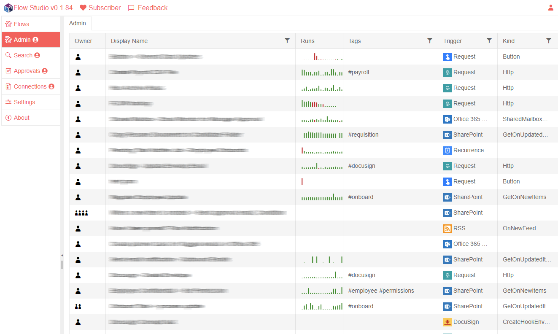Open the user profile icon at top right
558x334 pixels.
tap(550, 8)
